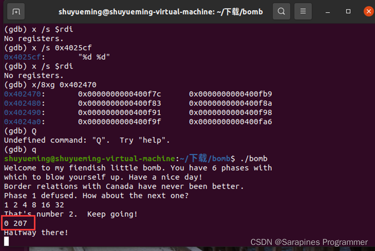The width and height of the screenshot is (375, 251).
Task: Click the "Halfway there!" message
Action: point(36,233)
